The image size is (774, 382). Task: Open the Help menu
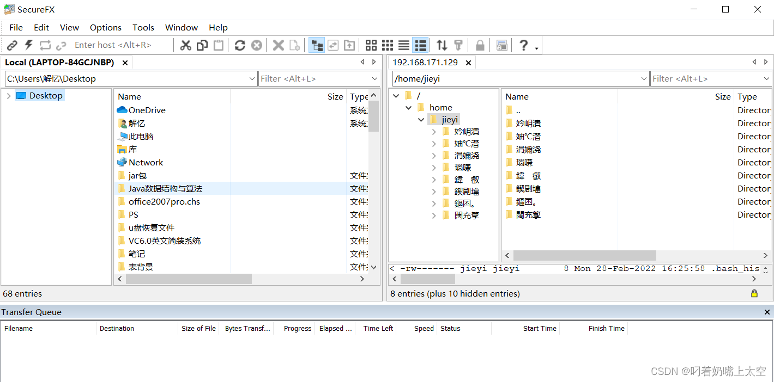point(218,27)
